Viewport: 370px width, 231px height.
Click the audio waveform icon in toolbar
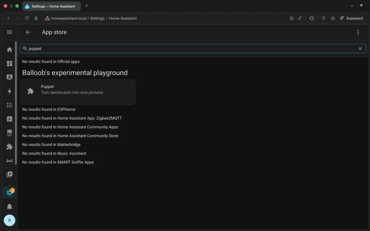(333, 18)
